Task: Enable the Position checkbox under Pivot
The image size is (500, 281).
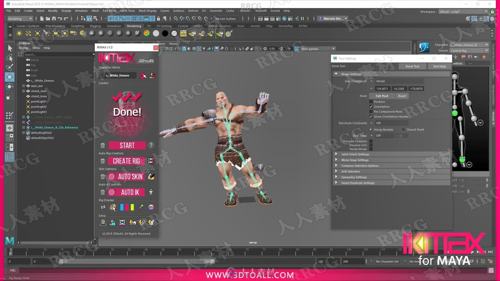Action: coord(371,102)
